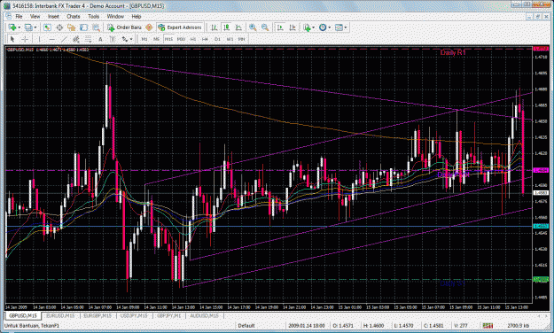Screen dimensions: 554x333
Task: Open the Navigator folder icon
Action: pos(72,27)
